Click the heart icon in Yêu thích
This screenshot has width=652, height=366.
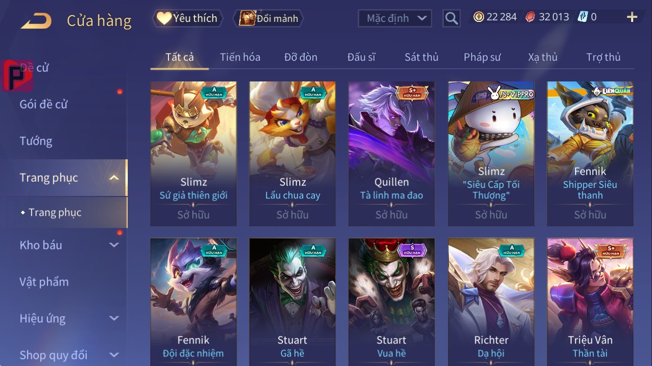[164, 18]
